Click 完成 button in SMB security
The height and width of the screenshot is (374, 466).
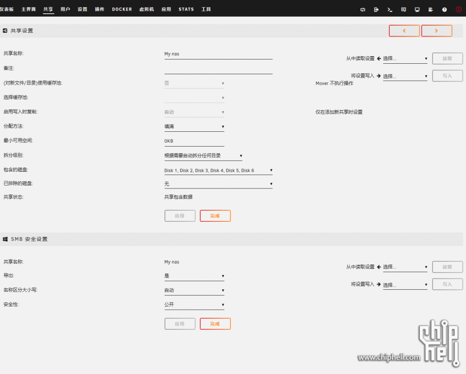tap(215, 324)
